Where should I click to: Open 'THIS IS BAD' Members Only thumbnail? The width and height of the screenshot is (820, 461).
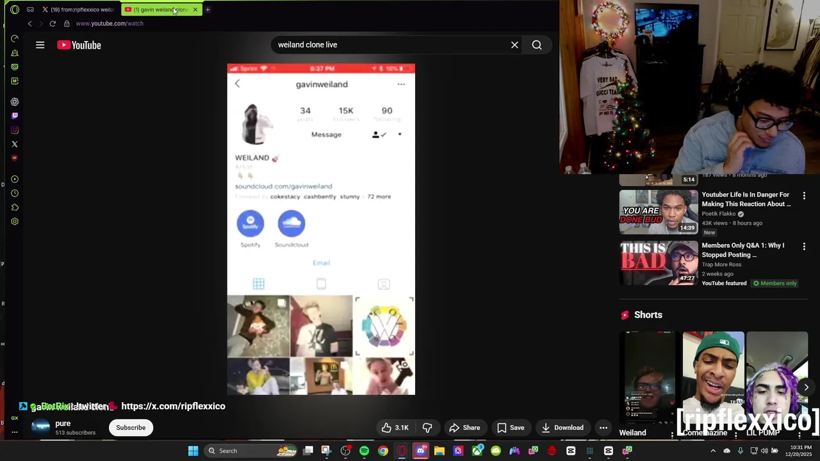click(659, 263)
